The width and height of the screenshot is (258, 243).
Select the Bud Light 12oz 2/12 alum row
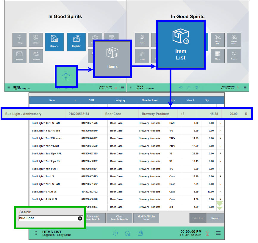click(127, 138)
